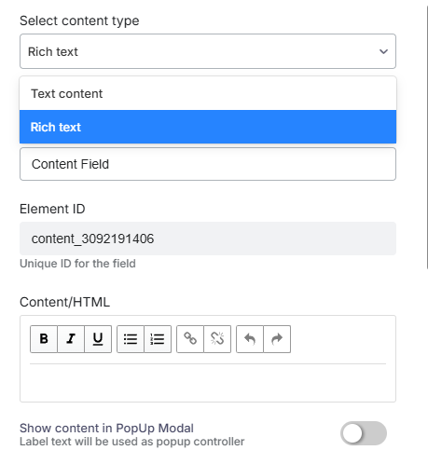The image size is (428, 464).
Task: Open the Select content type dropdown
Action: click(x=208, y=51)
